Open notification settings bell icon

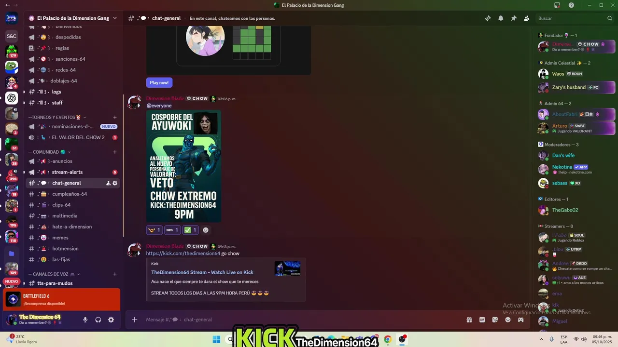click(501, 18)
